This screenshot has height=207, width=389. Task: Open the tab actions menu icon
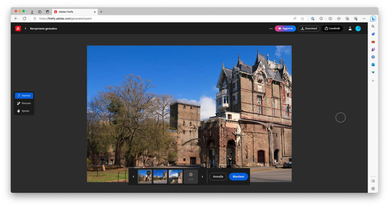coord(47,12)
